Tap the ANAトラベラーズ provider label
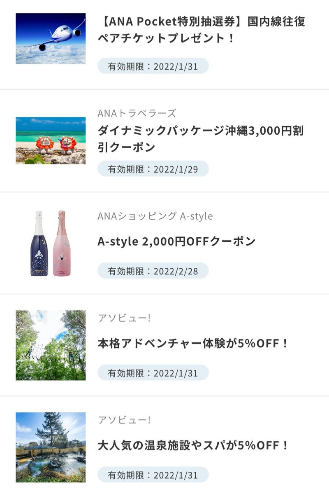Screen dimensions: 329x494 pos(137,113)
